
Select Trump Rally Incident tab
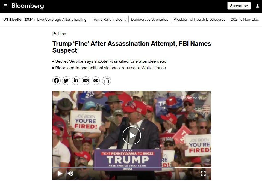point(109,20)
